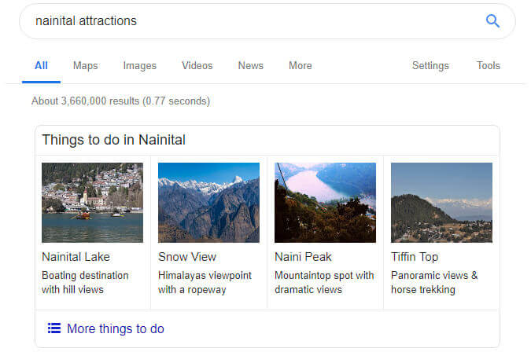
Task: Open the Snow View title link
Action: tap(187, 257)
